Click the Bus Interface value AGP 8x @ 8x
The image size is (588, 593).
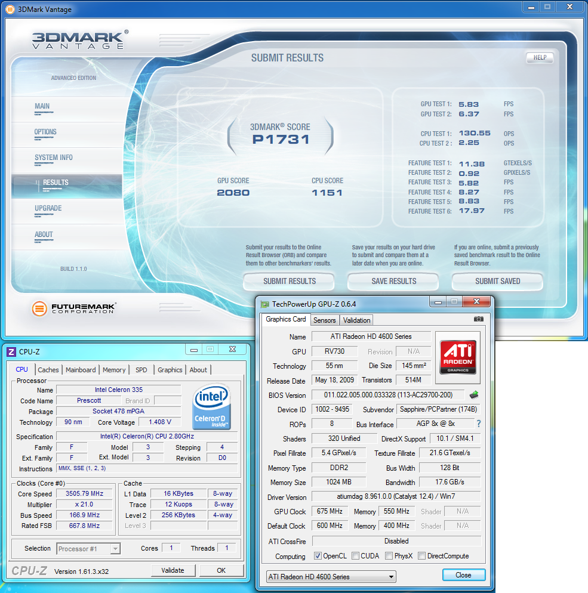436,424
